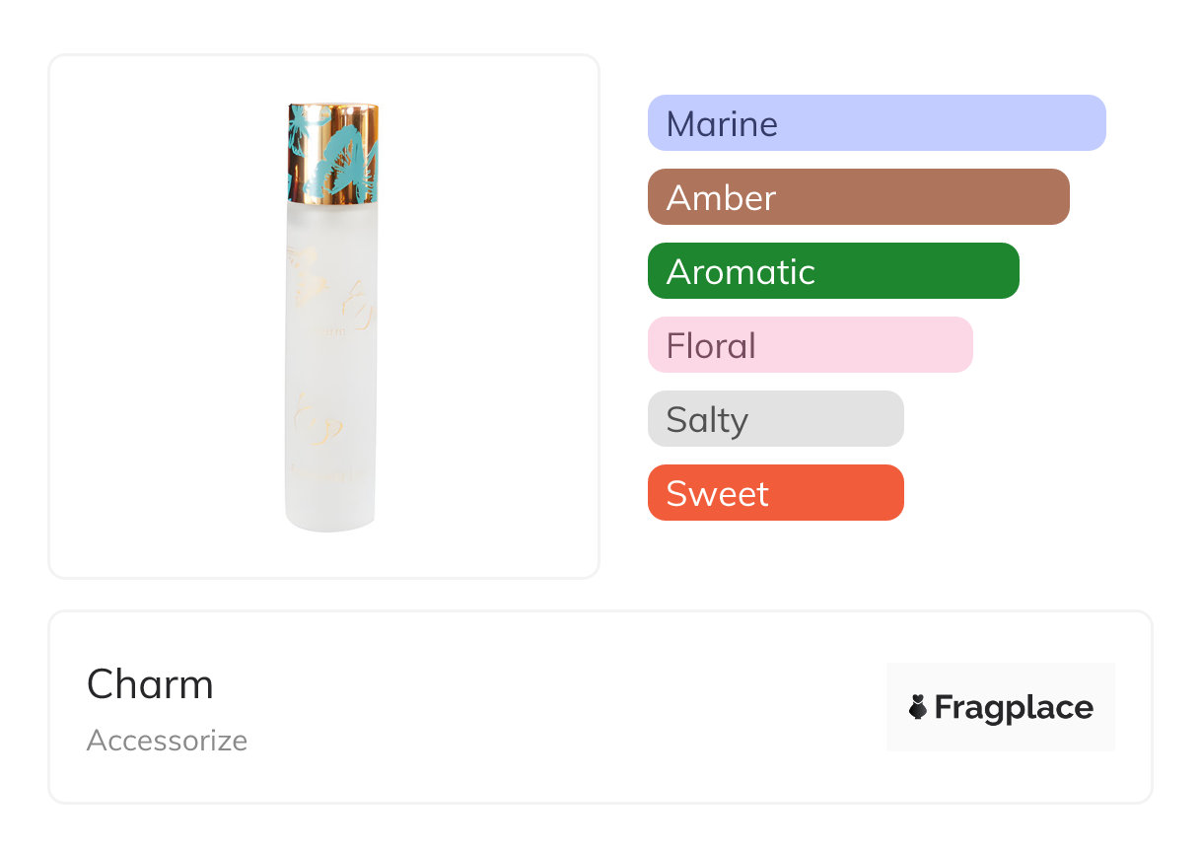1201x852 pixels.
Task: Click the faint Accessorize lettering near the bottle's bottom
Action: 329,472
